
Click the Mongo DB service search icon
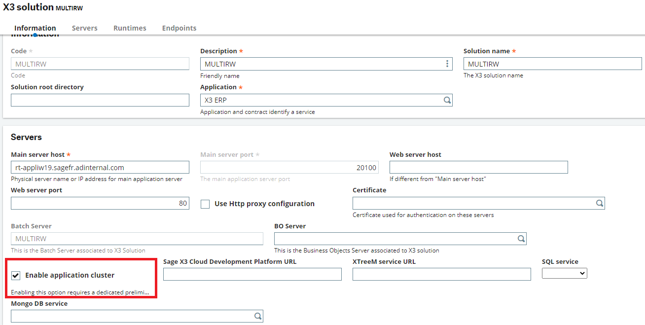(257, 316)
